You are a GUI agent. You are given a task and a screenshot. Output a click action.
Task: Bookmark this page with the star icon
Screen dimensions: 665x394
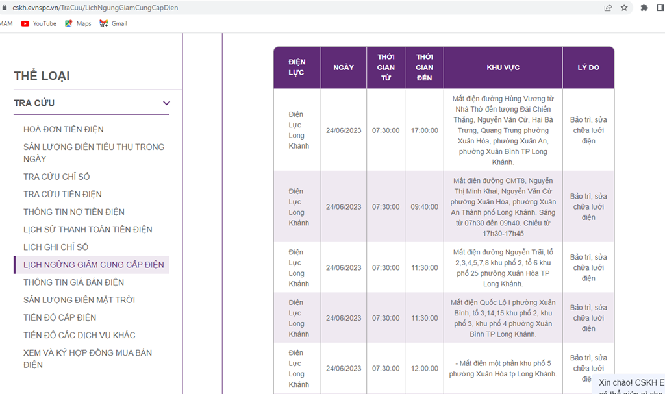(x=624, y=8)
